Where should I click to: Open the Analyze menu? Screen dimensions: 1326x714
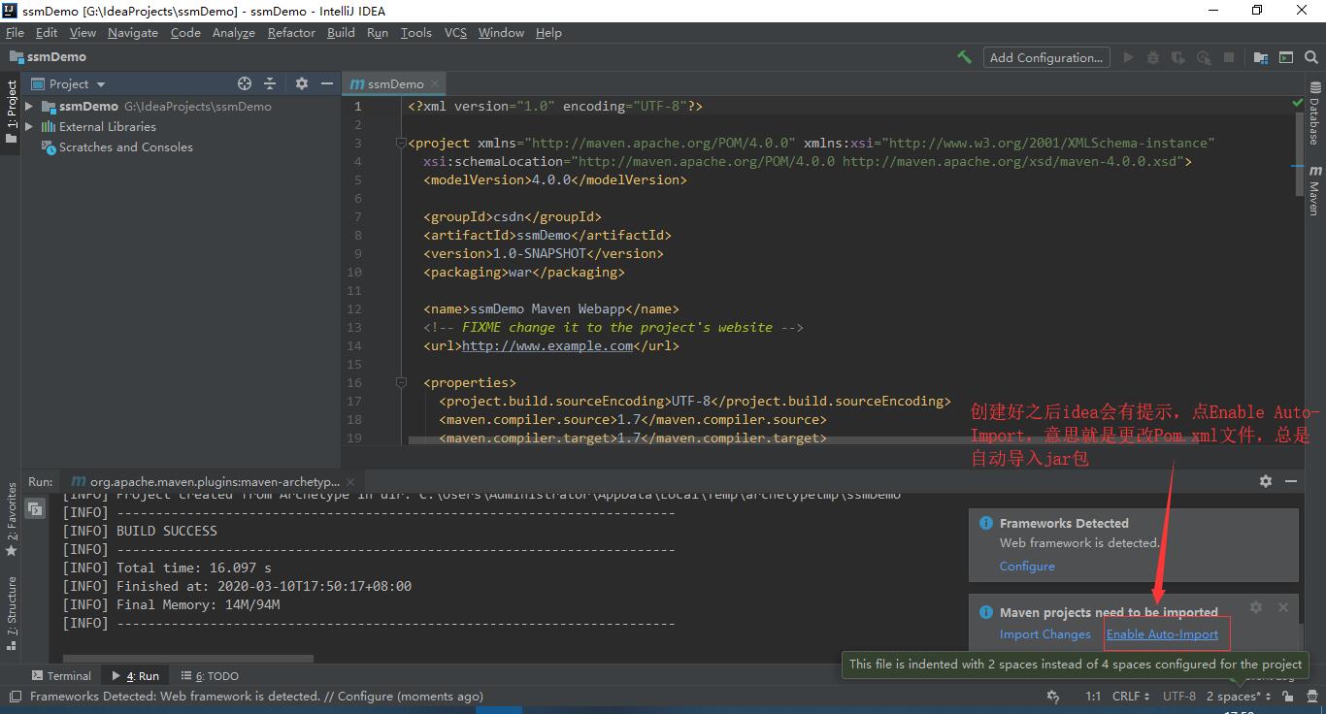pos(233,32)
